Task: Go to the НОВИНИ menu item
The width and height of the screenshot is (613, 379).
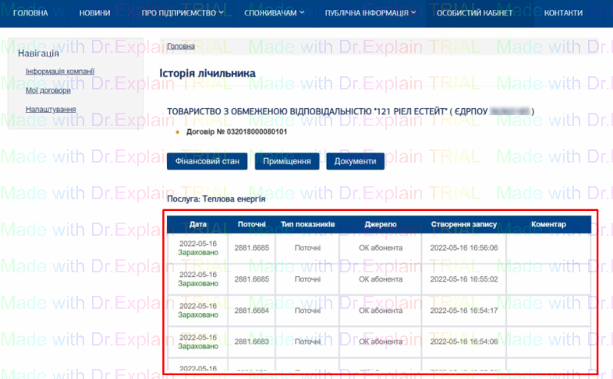Action: tap(94, 13)
